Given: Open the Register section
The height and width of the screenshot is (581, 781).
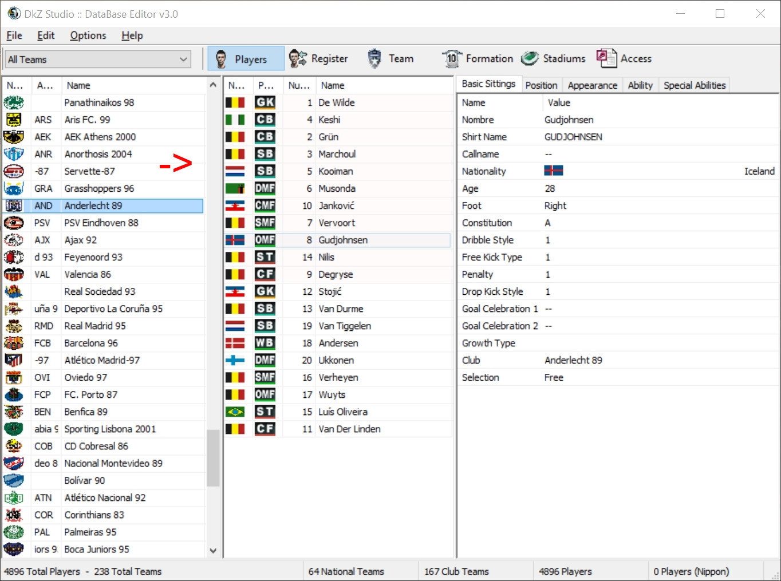Looking at the screenshot, I should pyautogui.click(x=318, y=58).
